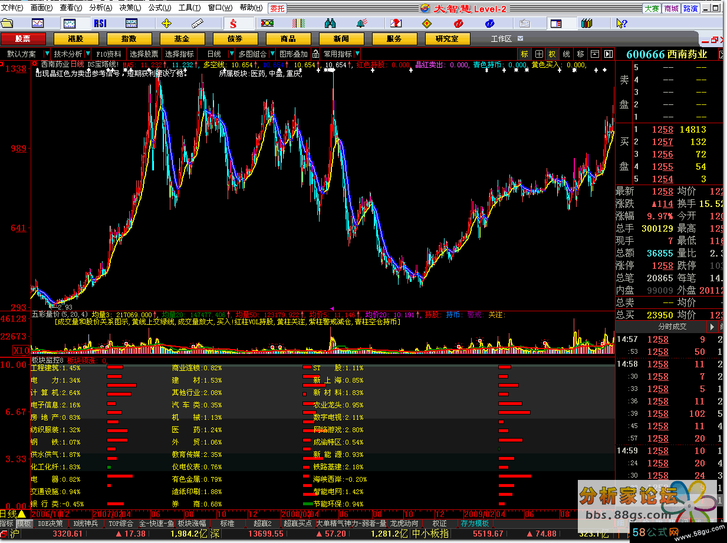Open the 公式(U) menu
727x543 pixels.
(160, 8)
